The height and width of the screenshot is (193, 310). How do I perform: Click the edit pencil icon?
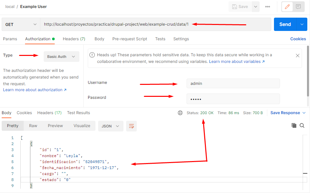[x=287, y=7]
